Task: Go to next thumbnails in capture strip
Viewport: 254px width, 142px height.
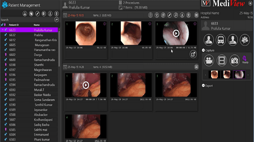Action: click(248, 75)
